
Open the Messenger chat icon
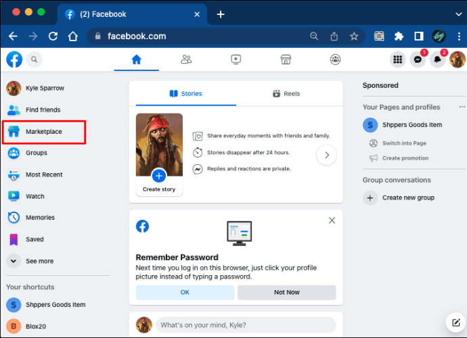[x=418, y=59]
